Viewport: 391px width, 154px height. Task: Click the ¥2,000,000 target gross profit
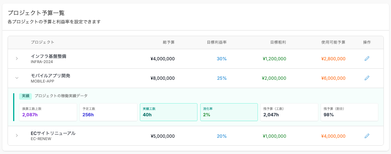coord(274,78)
